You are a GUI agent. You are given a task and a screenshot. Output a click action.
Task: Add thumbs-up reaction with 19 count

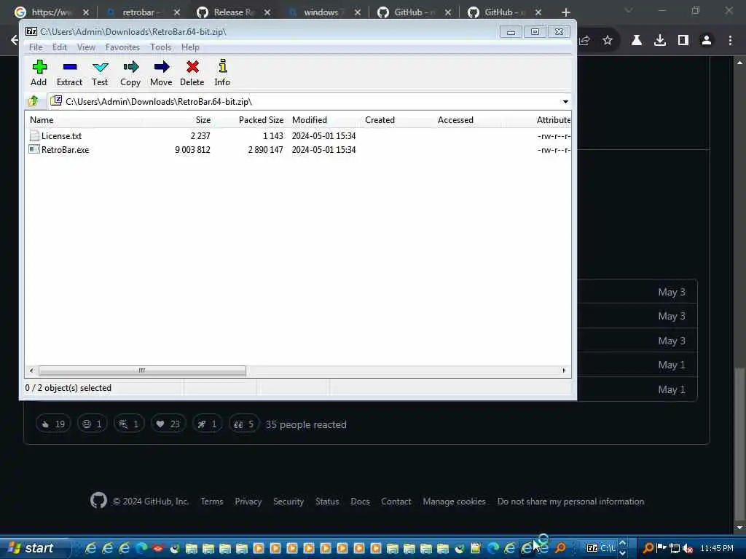tap(53, 424)
